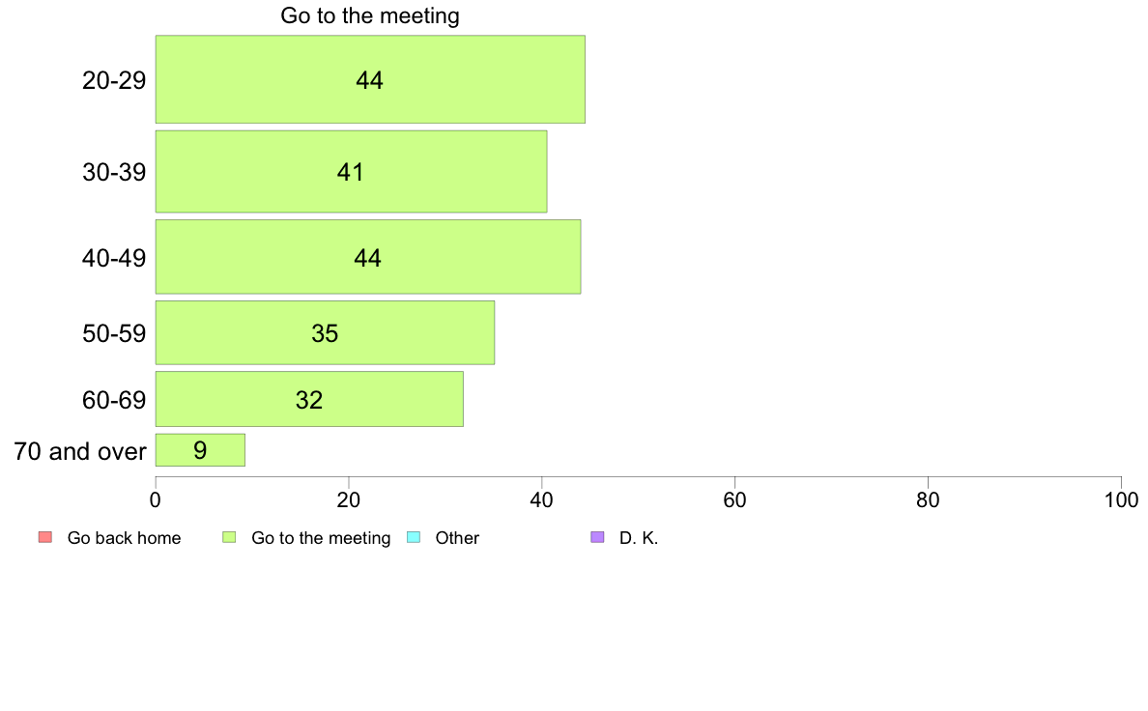
Task: Select the 70 and over bar
Action: tap(200, 449)
